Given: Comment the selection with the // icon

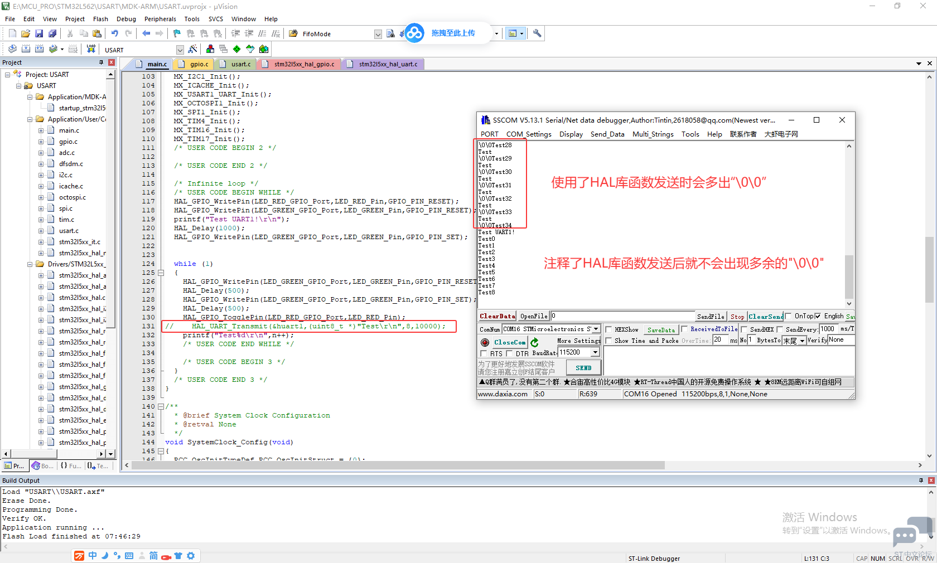Looking at the screenshot, I should 262,33.
